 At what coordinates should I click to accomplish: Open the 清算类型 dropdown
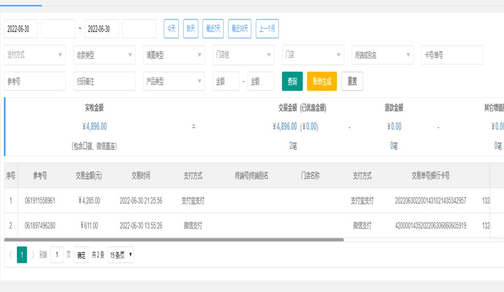(x=174, y=55)
